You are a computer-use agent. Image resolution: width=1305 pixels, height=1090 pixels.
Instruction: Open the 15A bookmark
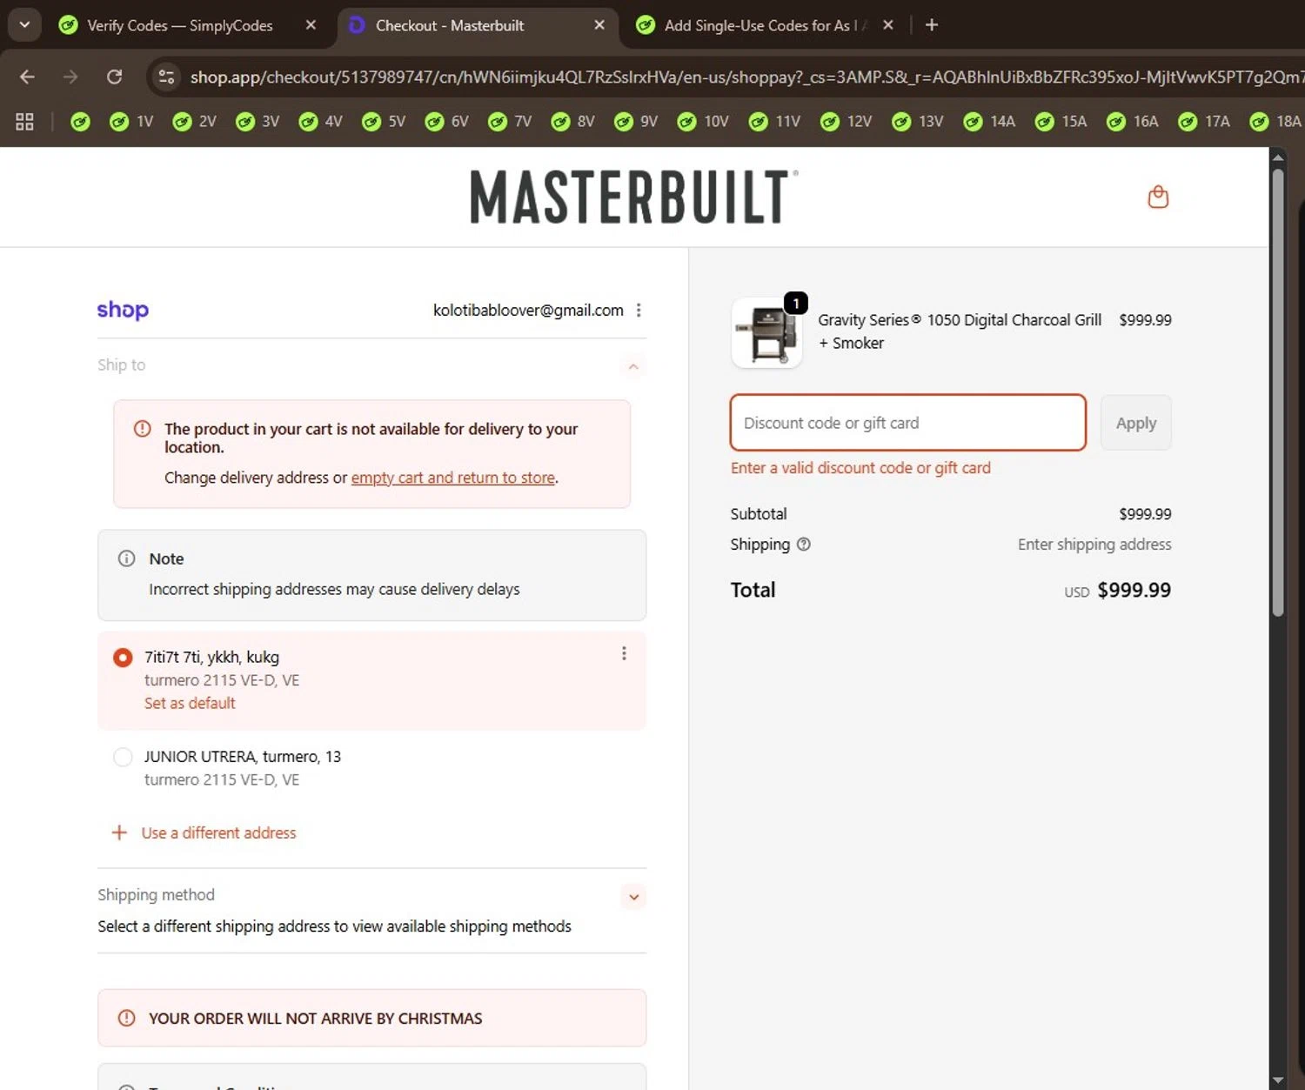(x=1061, y=122)
